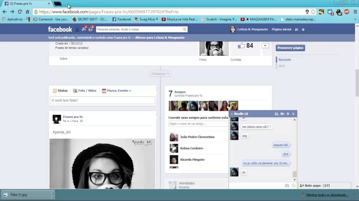Screen dimensions: 359x201
Task: Open the notifications globe with badge 2
Action: [91, 29]
